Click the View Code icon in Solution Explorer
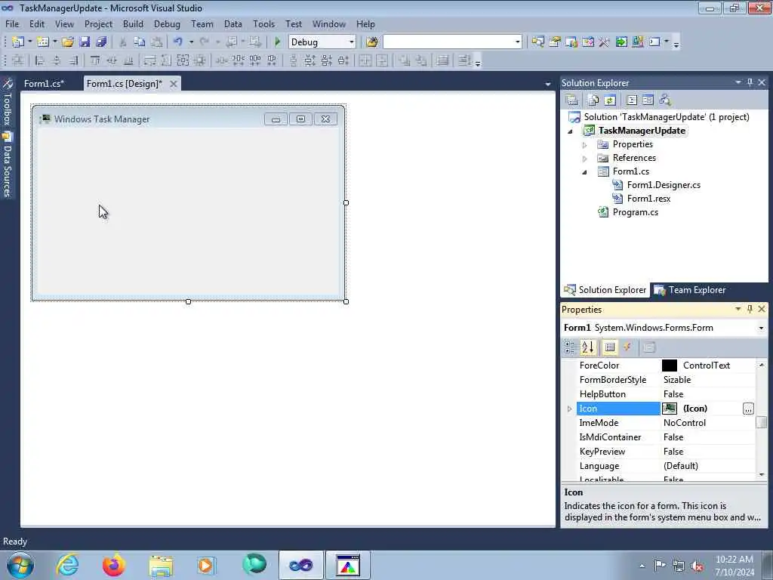 (632, 100)
